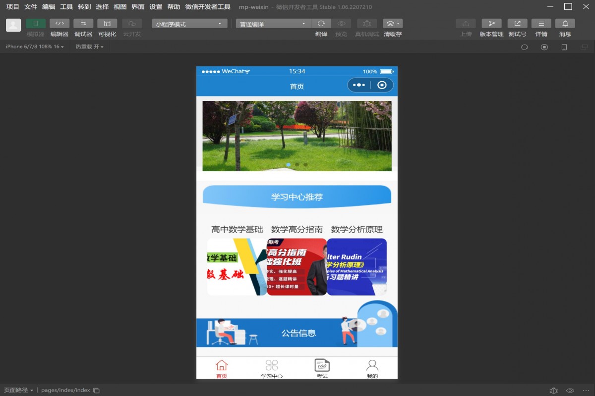Toggle the 编辑器 (Editor) panel on

point(59,23)
